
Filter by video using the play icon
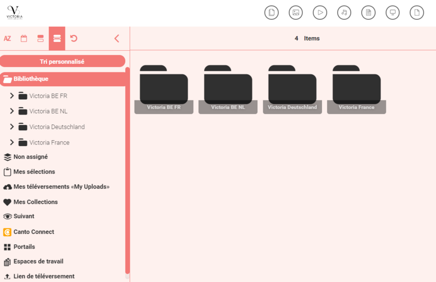(x=320, y=12)
